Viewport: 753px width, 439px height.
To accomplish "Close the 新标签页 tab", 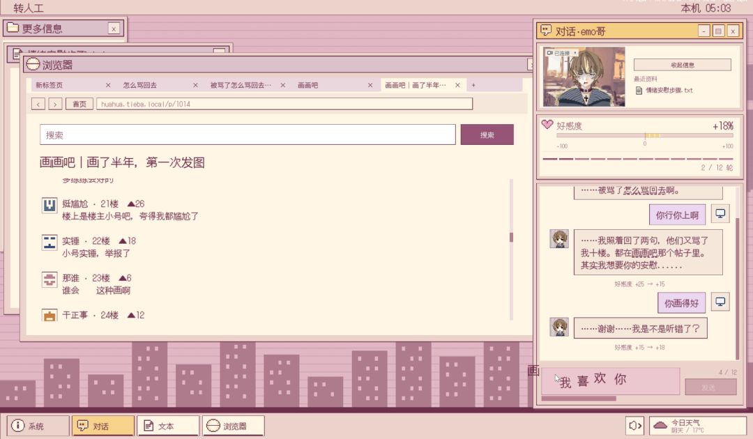I will point(108,85).
